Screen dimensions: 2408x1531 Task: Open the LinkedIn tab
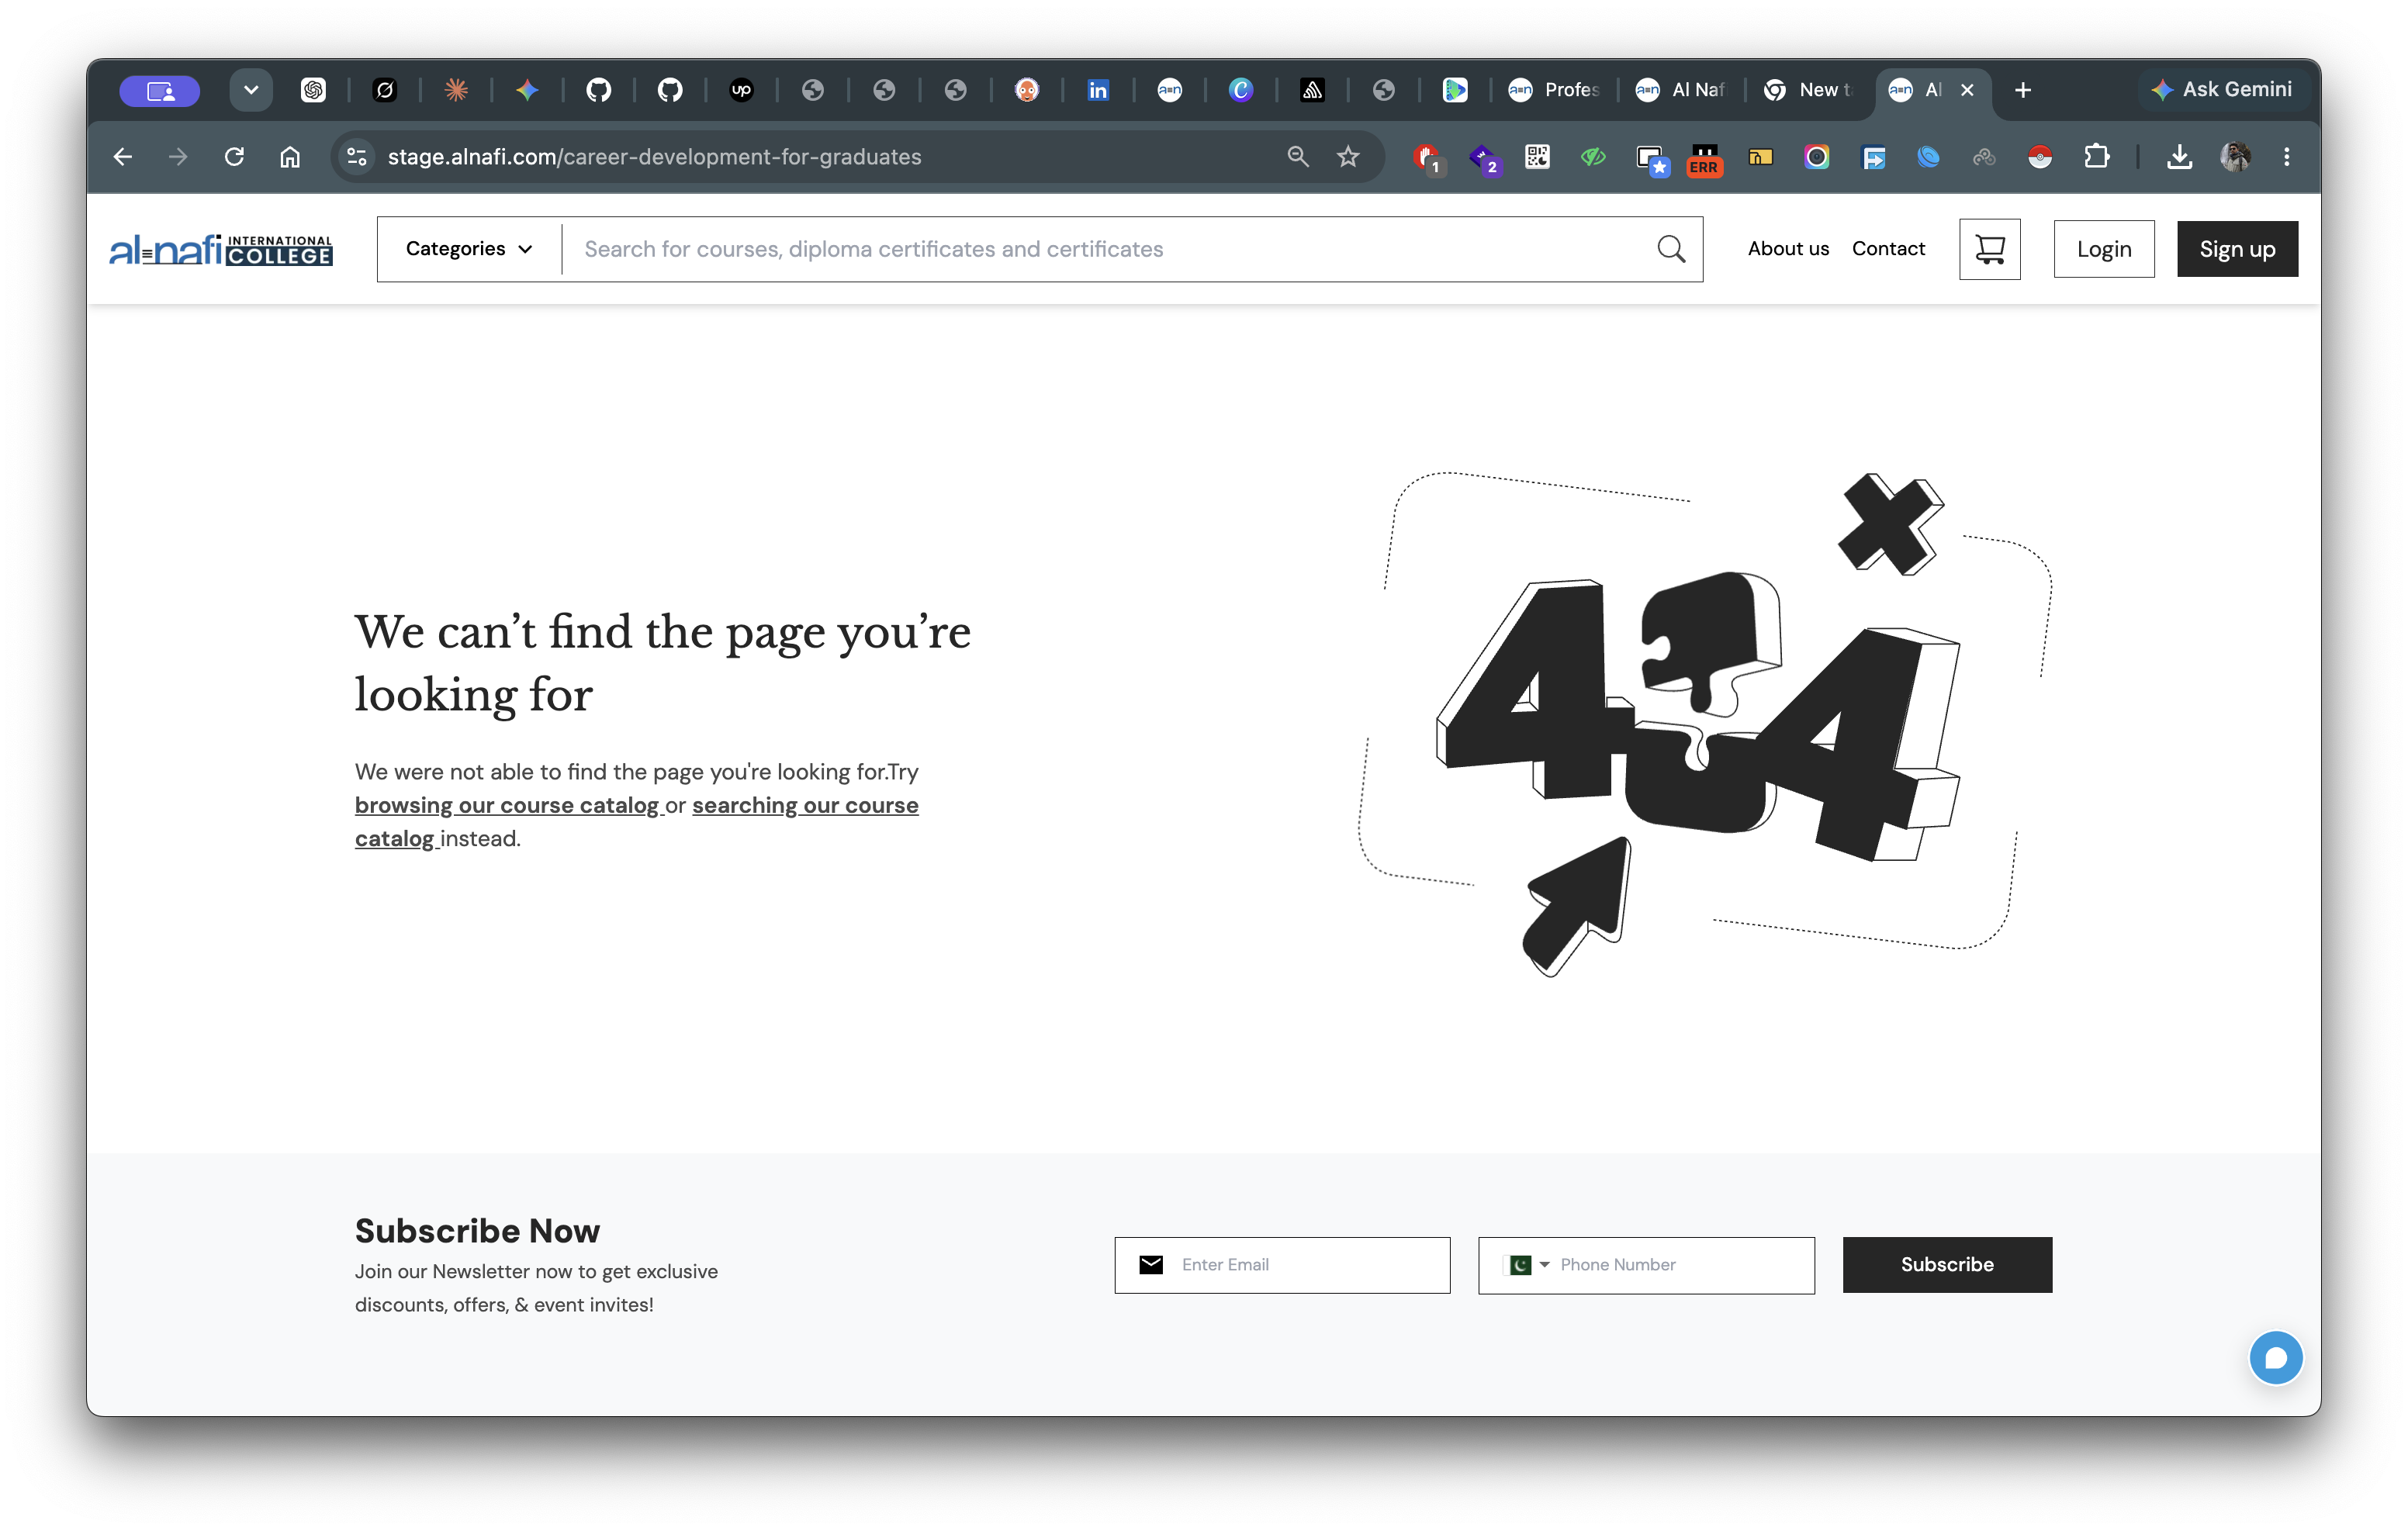point(1098,90)
